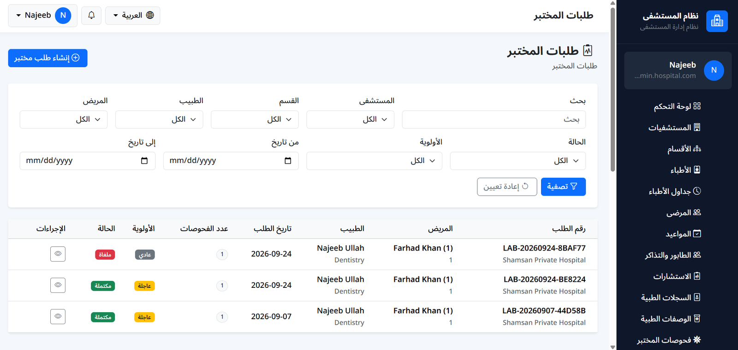
Task: Open calendar picker for من تاريخ
Action: click(x=288, y=161)
